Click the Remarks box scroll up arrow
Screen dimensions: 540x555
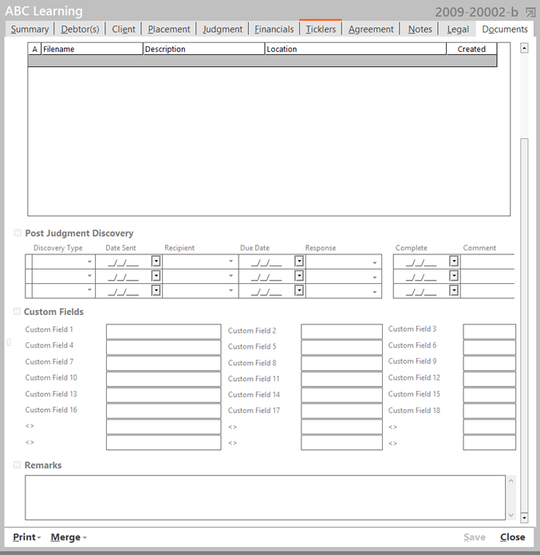click(511, 481)
